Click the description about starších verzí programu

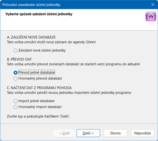[x=73, y=64]
